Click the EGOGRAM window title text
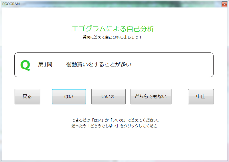 click(x=11, y=4)
